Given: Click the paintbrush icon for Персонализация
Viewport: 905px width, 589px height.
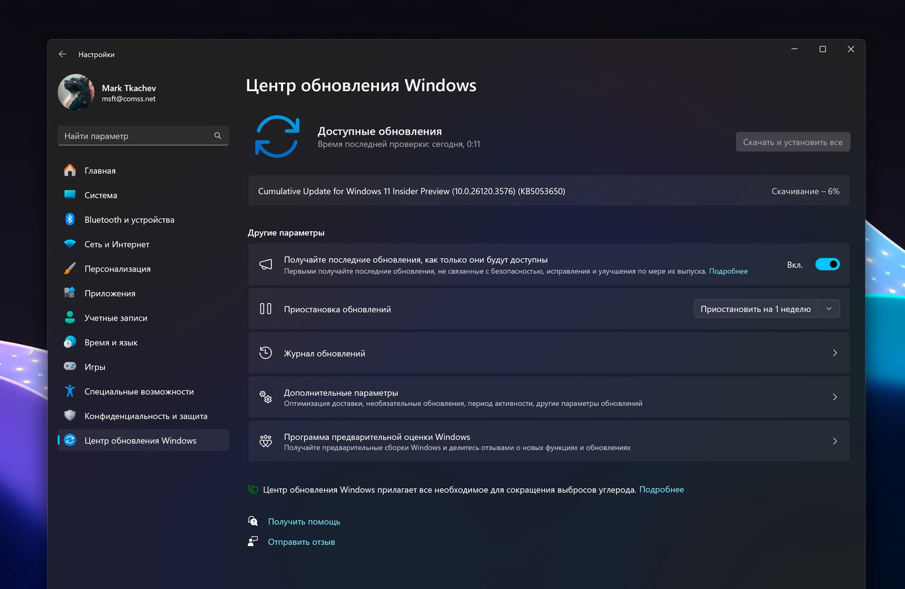Looking at the screenshot, I should tap(70, 269).
